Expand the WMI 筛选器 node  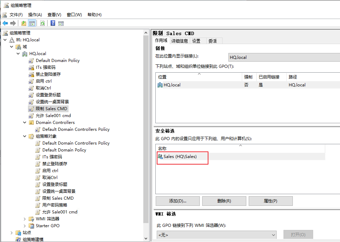[x=25, y=219]
